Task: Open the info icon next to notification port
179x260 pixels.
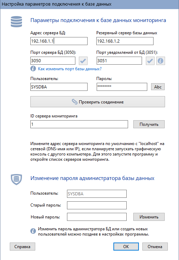Action: click(161, 61)
